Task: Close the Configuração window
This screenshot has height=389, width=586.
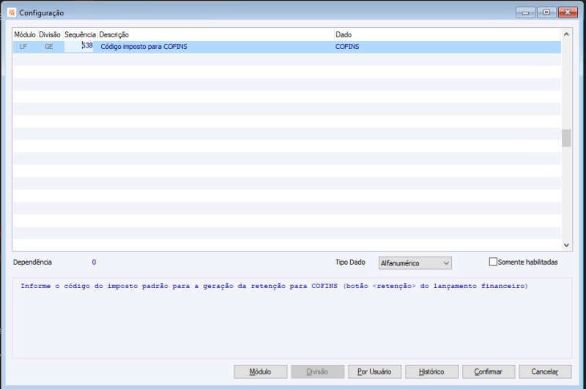Action: (x=568, y=12)
